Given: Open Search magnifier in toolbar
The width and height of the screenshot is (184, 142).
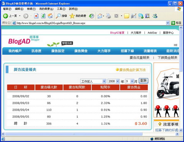Looking at the screenshot, I should tap(61, 16).
